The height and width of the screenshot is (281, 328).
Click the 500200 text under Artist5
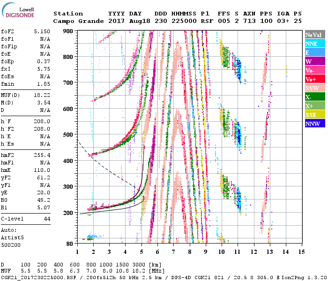pos(11,245)
